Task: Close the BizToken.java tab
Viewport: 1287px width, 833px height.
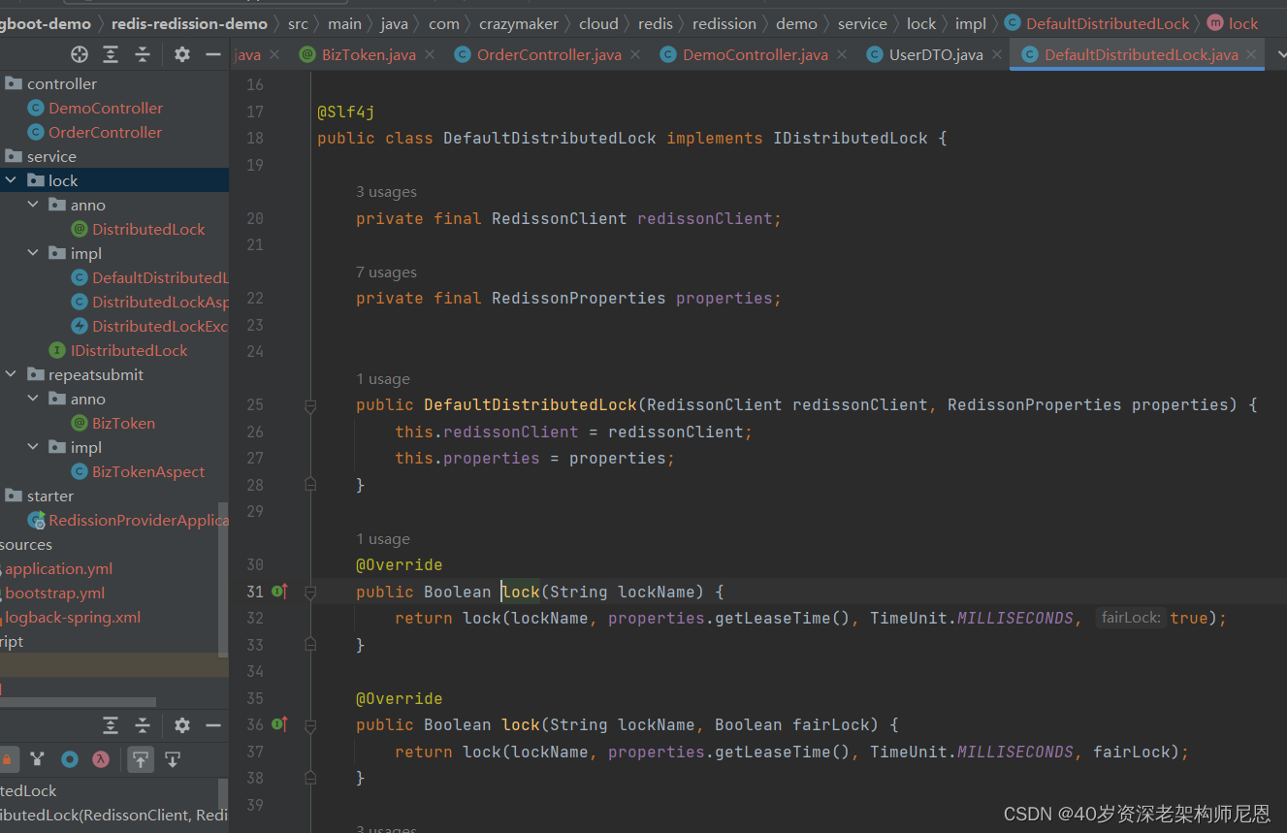Action: [430, 55]
